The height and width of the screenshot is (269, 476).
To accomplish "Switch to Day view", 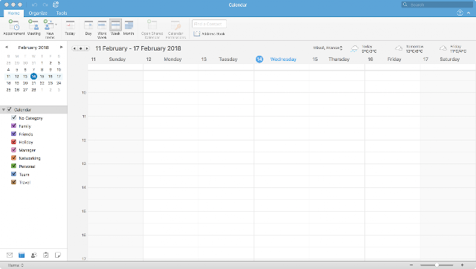I will pyautogui.click(x=89, y=27).
